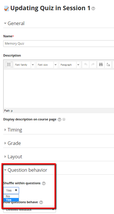Screen dimensions: 114x214
Task: Open find tool with binoculars icon
Action: click(x=101, y=64)
